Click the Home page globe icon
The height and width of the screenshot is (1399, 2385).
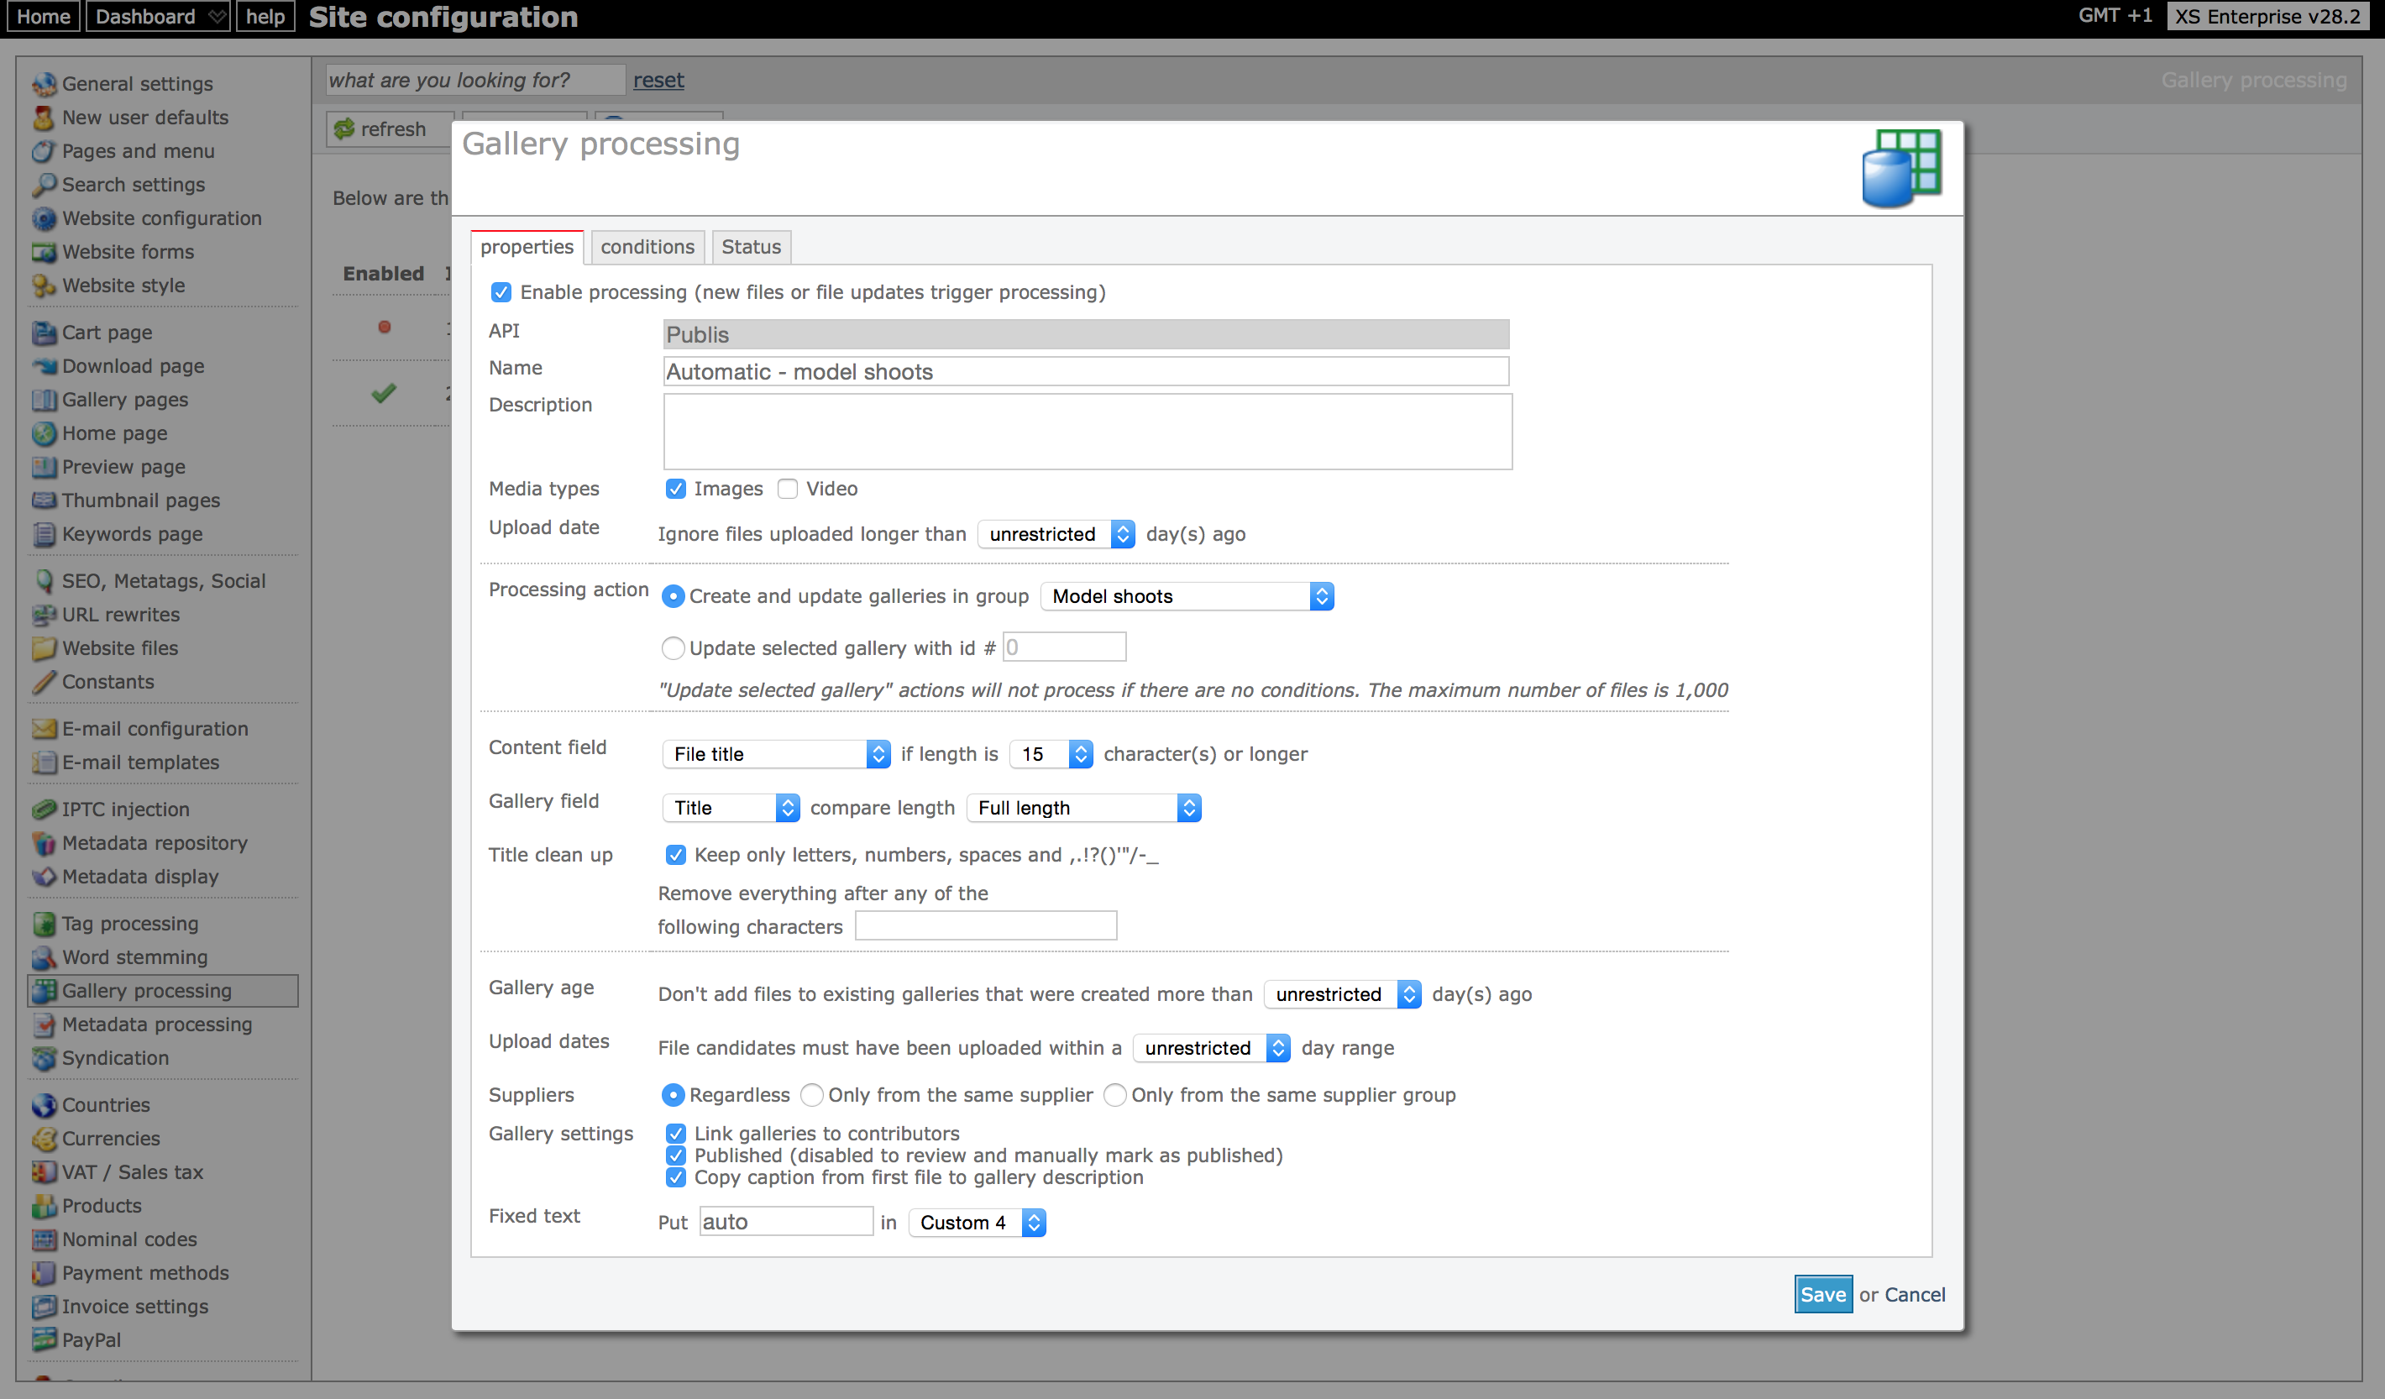click(x=44, y=433)
